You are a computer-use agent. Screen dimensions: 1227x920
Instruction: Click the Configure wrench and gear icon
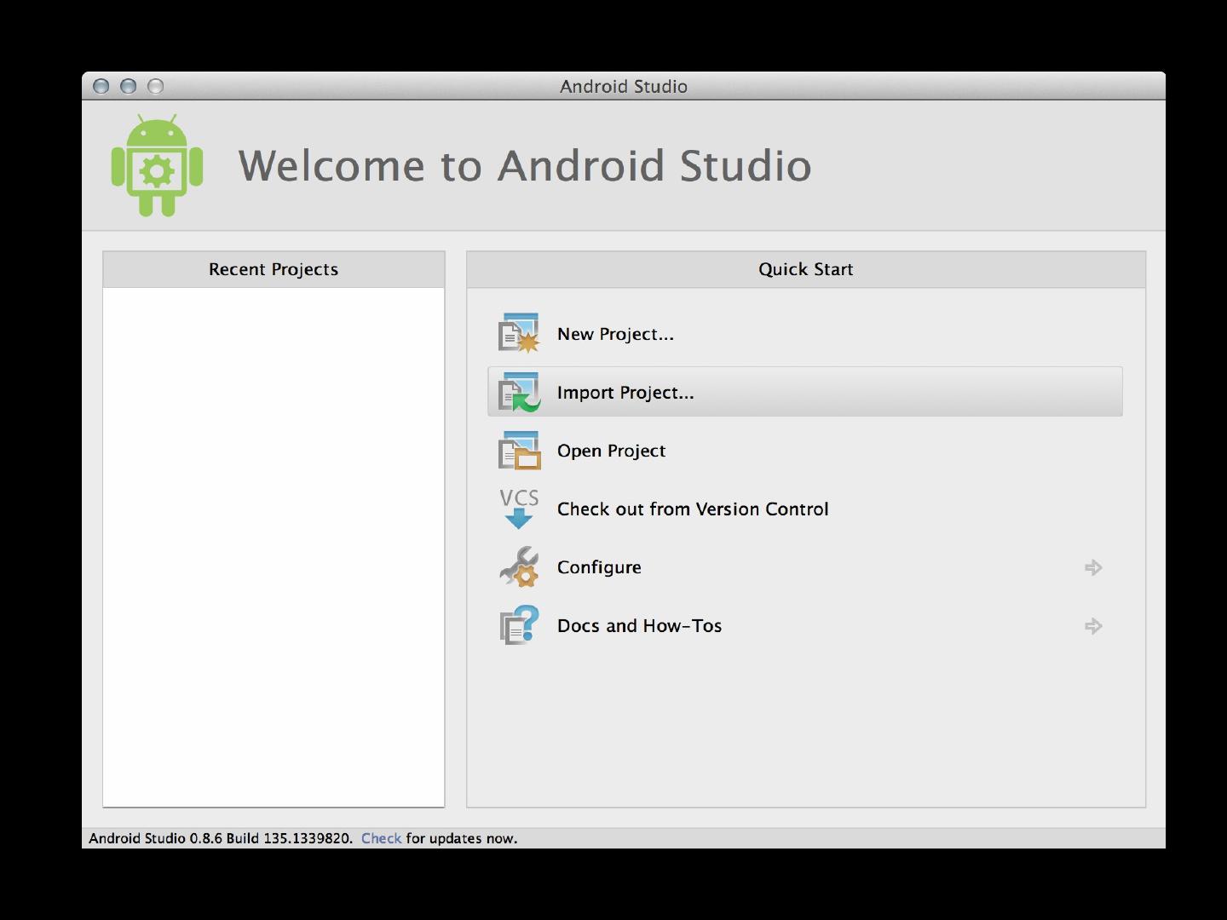(x=519, y=567)
